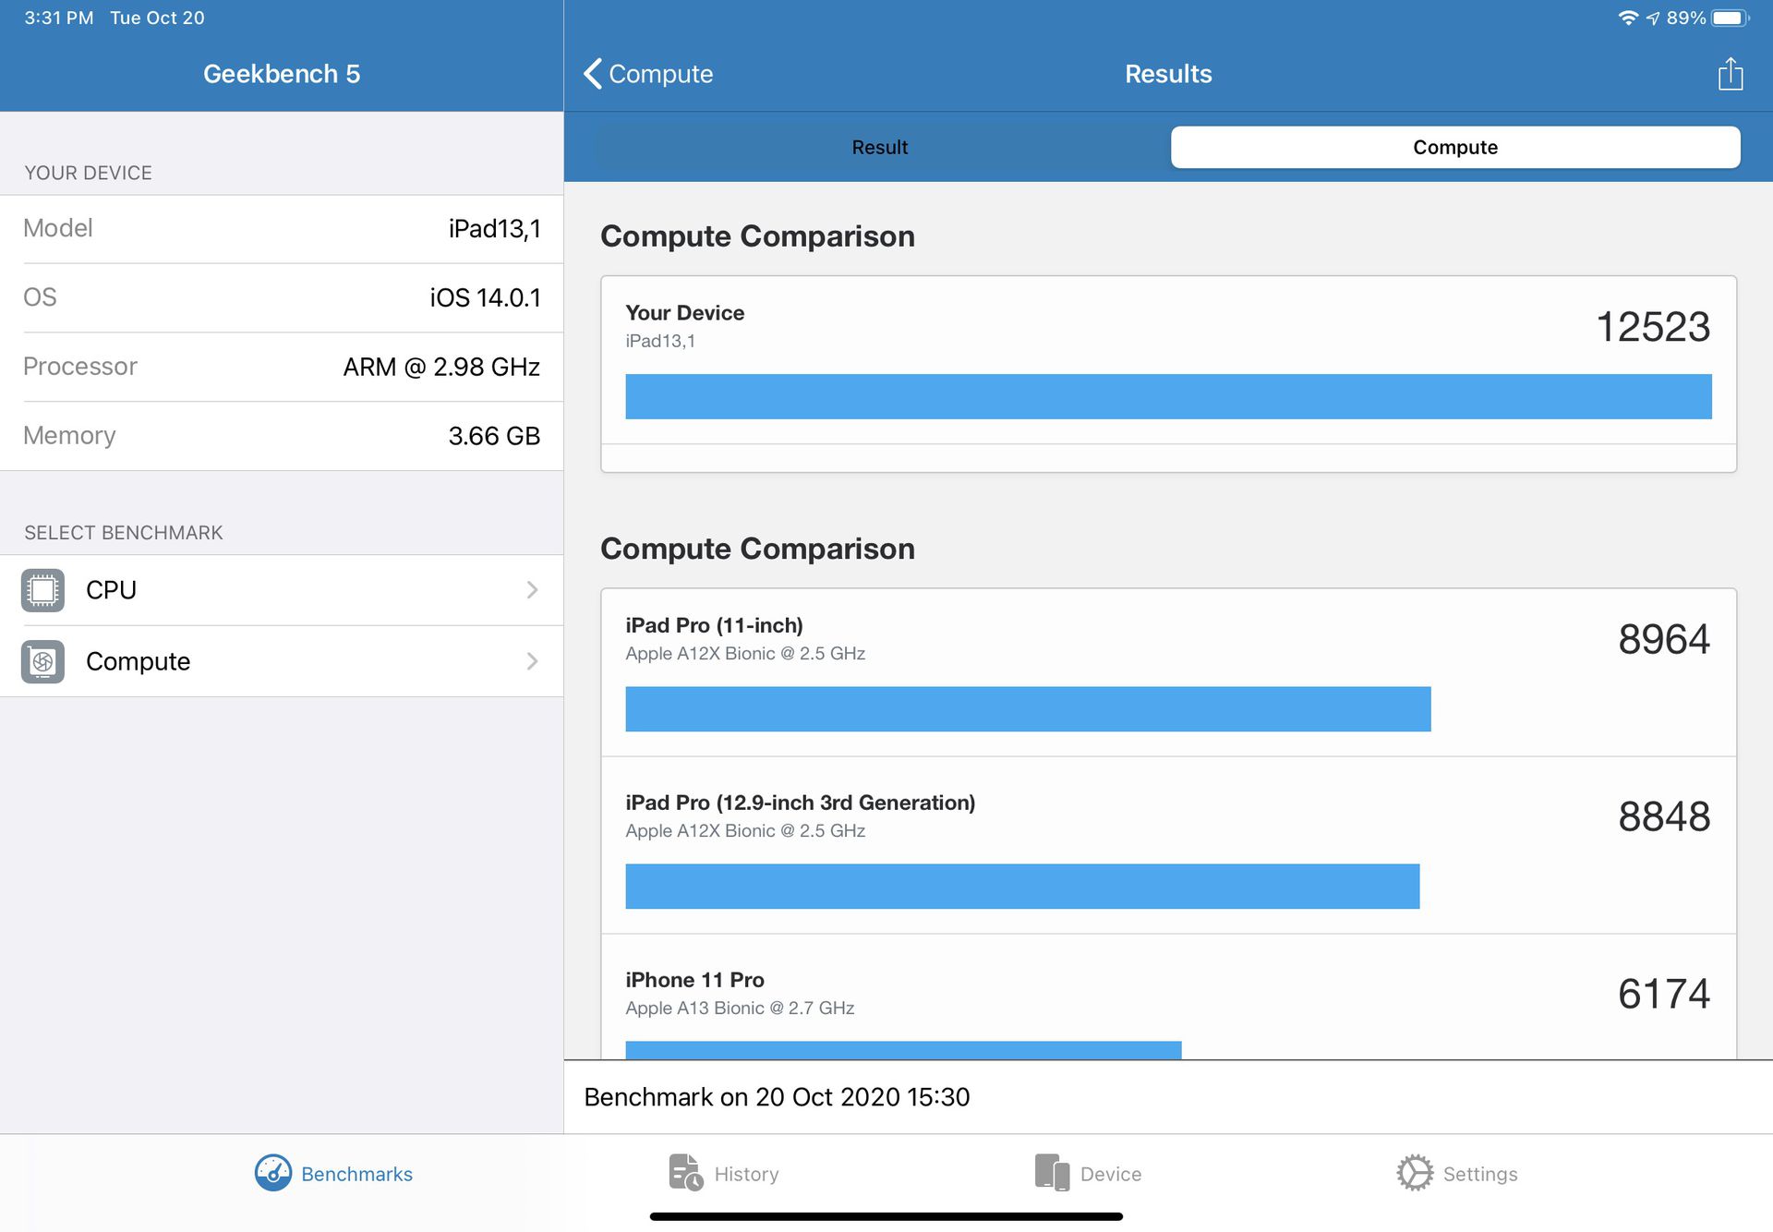Screen dimensions: 1773x1232
Task: Tap the History document clock icon
Action: click(x=685, y=1173)
